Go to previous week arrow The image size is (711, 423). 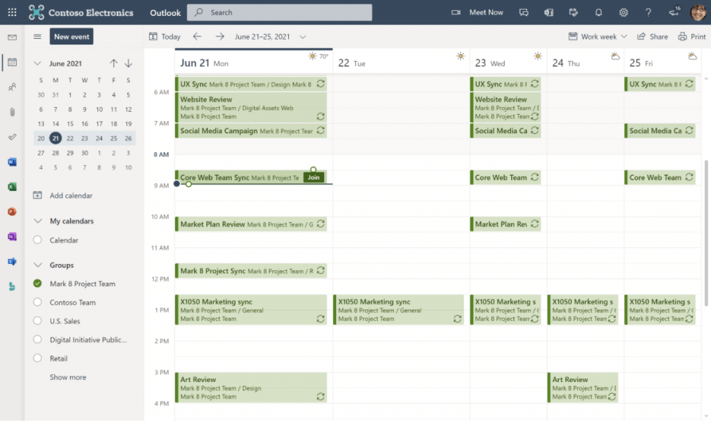pyautogui.click(x=196, y=36)
